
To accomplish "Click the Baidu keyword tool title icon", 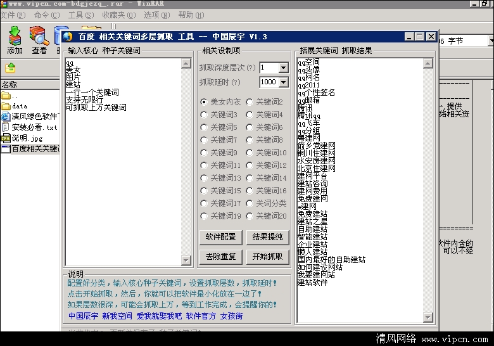I will tap(68, 37).
